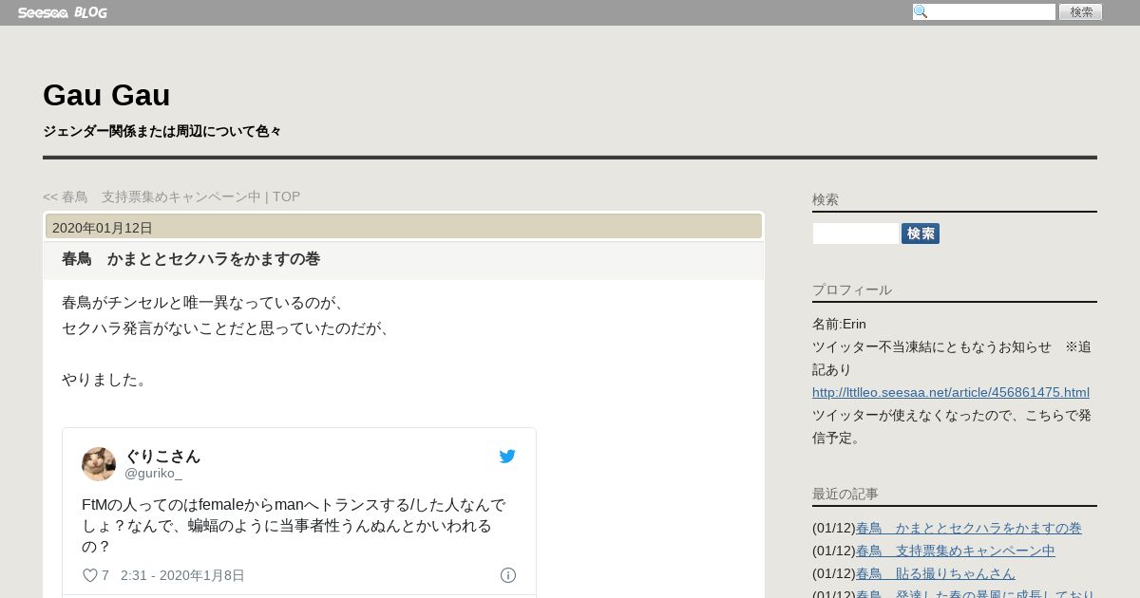This screenshot has width=1140, height=598.
Task: Select the プロフィール sidebar heading
Action: pyautogui.click(x=852, y=290)
